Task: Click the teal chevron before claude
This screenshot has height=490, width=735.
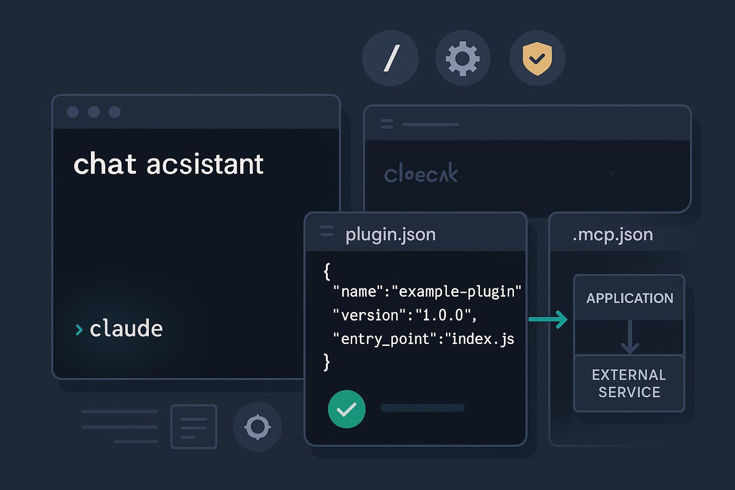Action: [79, 329]
